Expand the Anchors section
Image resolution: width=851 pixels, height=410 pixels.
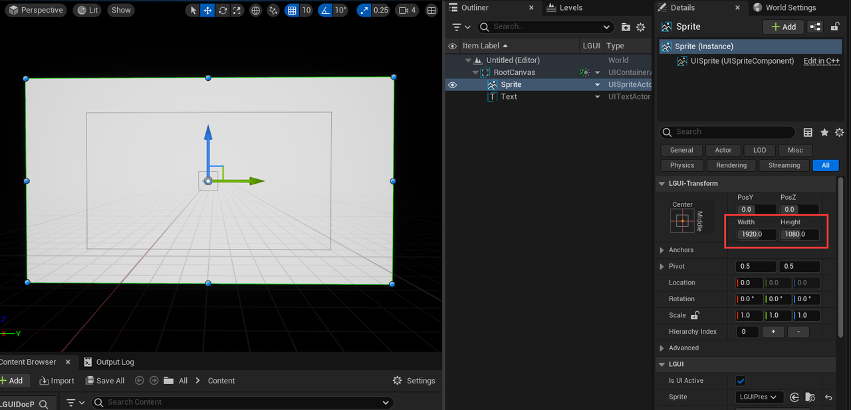pyautogui.click(x=662, y=250)
